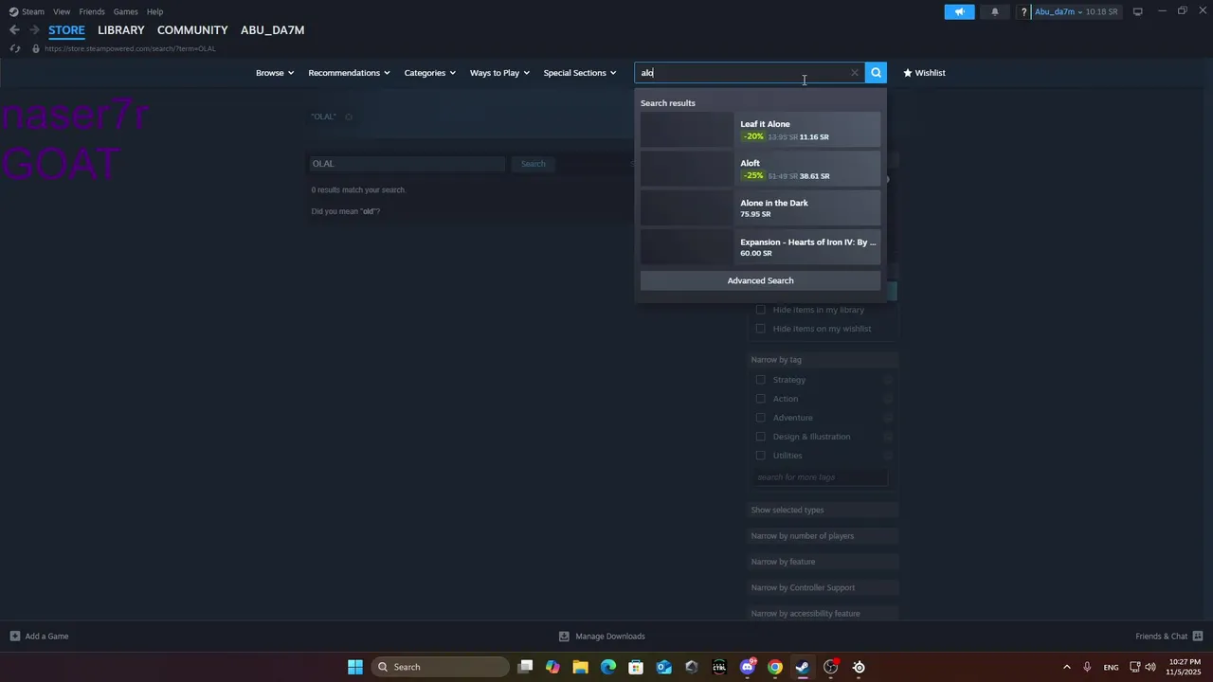The width and height of the screenshot is (1213, 682).
Task: Open the Windows Start menu
Action: pyautogui.click(x=355, y=667)
